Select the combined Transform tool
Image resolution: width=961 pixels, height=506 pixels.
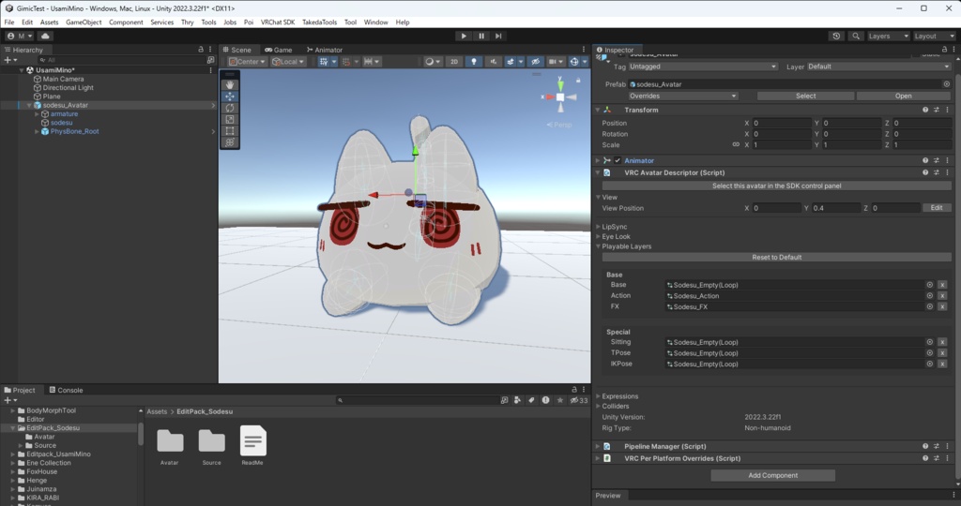(230, 141)
